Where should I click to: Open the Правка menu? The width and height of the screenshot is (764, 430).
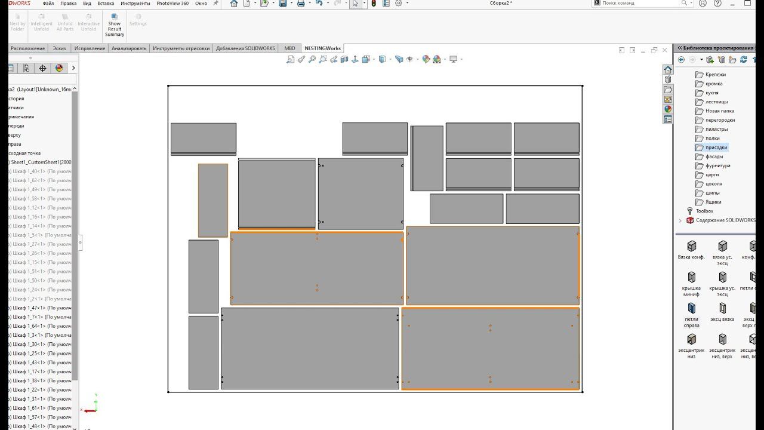pyautogui.click(x=68, y=3)
